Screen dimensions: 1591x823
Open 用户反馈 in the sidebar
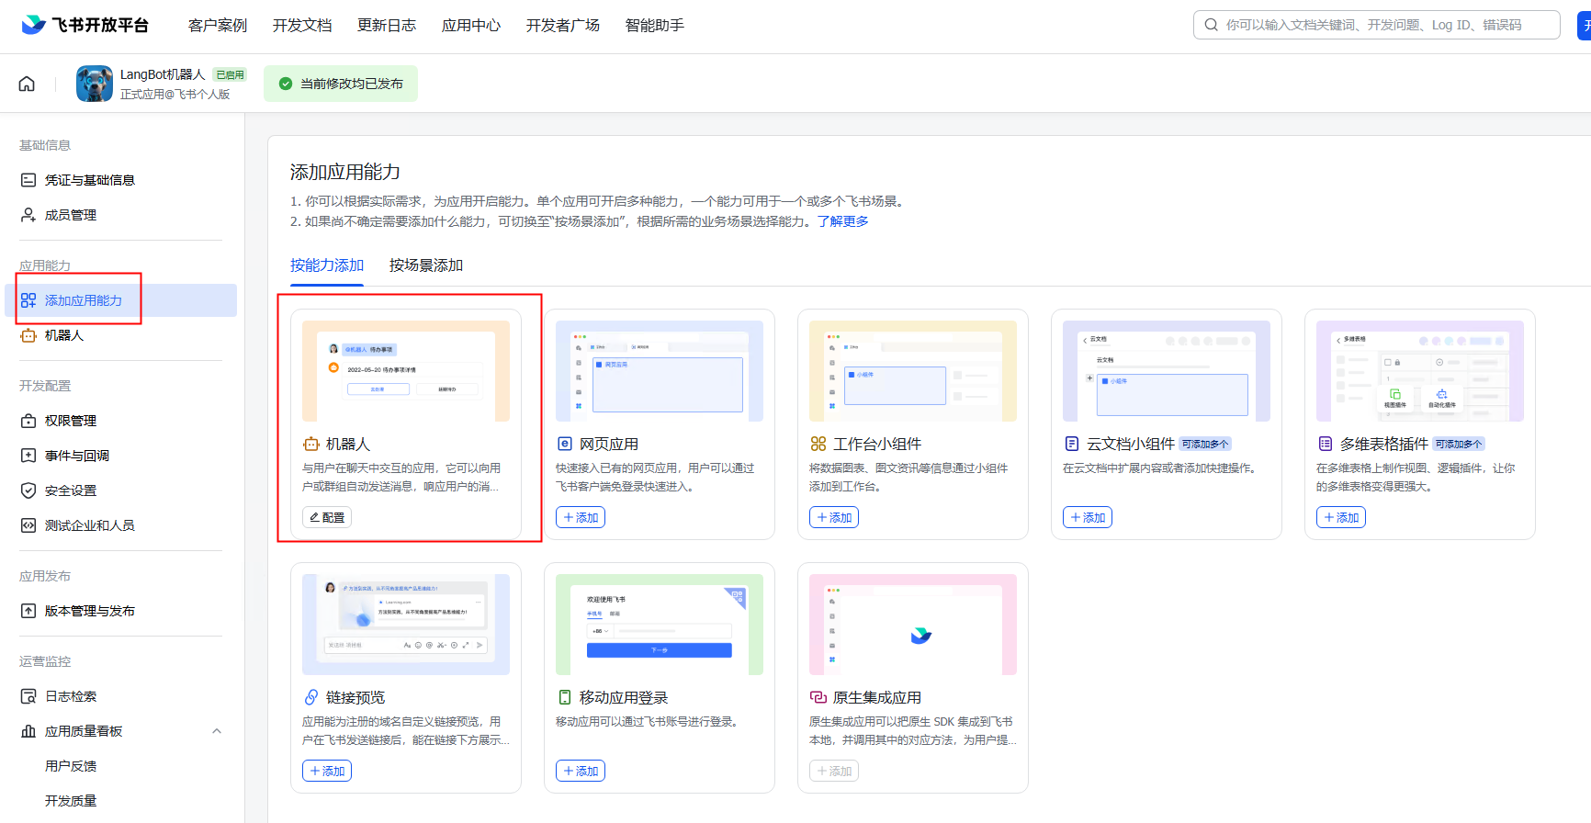pyautogui.click(x=71, y=766)
